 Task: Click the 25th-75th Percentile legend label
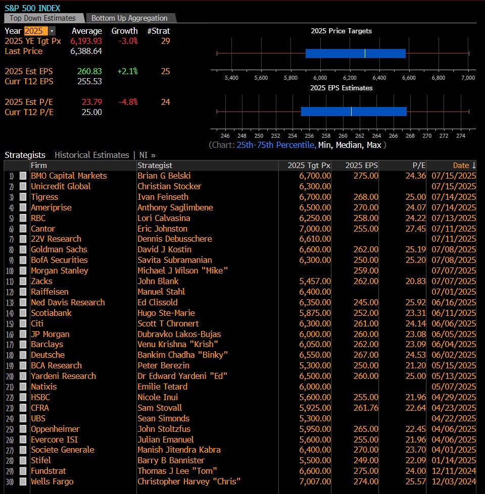pos(276,145)
